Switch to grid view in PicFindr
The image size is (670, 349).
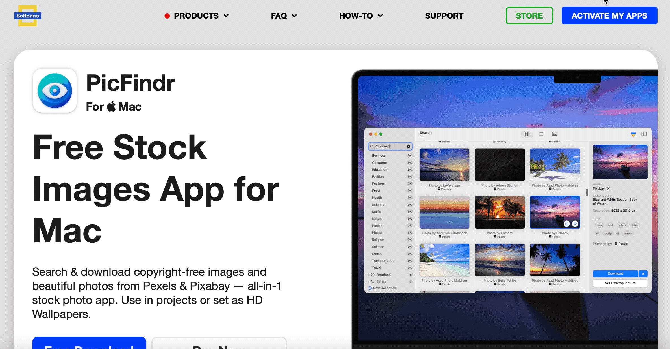point(527,134)
